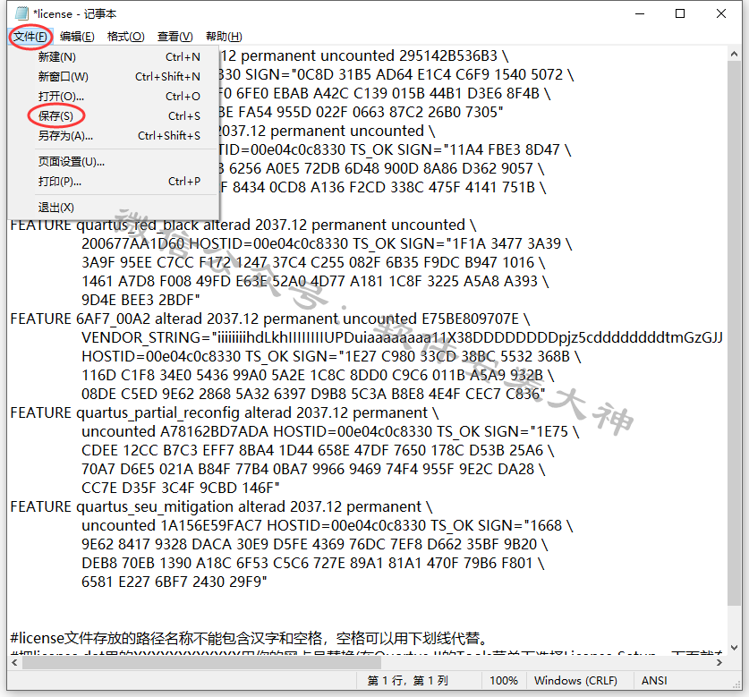Click the '9E62 8417 9328 DACA' line

pos(315,544)
